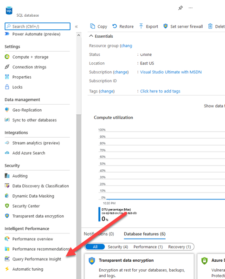Click the SQL database icon
The image size is (225, 279).
pyautogui.click(x=9, y=10)
